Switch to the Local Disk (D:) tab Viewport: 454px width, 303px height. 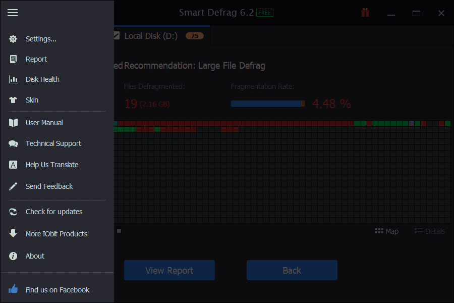(x=162, y=36)
